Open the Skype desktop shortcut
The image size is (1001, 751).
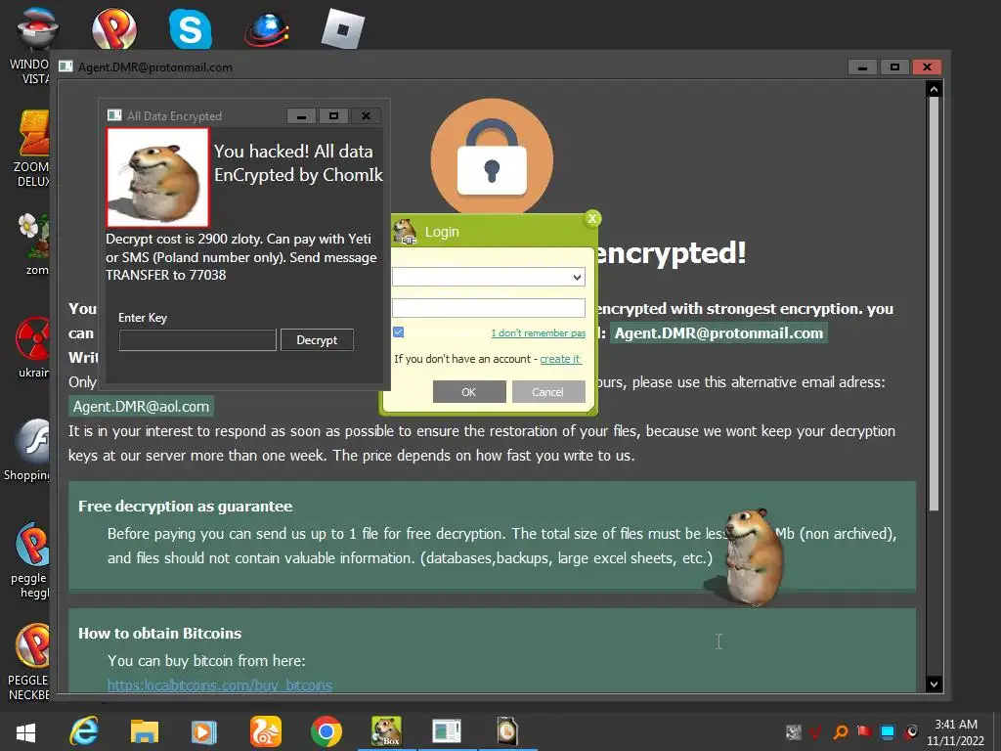coord(191,28)
